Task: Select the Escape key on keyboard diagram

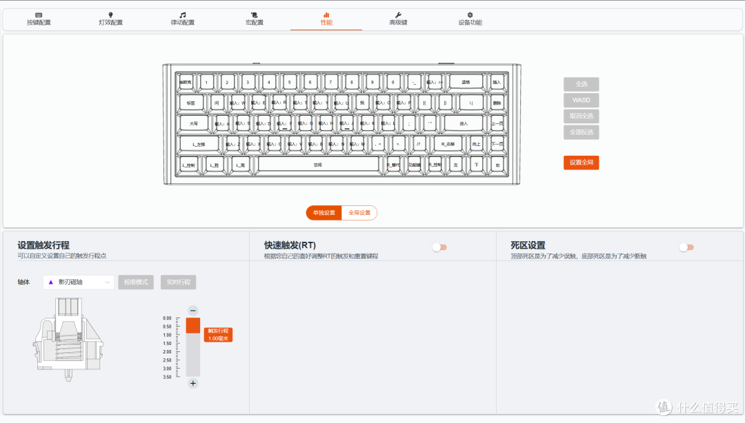Action: click(x=186, y=82)
